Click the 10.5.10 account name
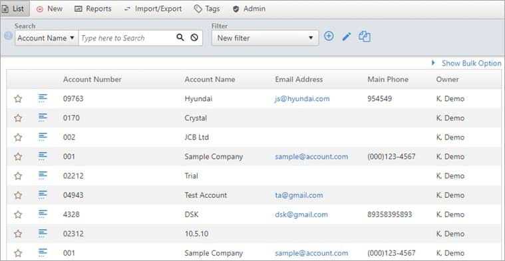This screenshot has height=261, width=505. (196, 234)
